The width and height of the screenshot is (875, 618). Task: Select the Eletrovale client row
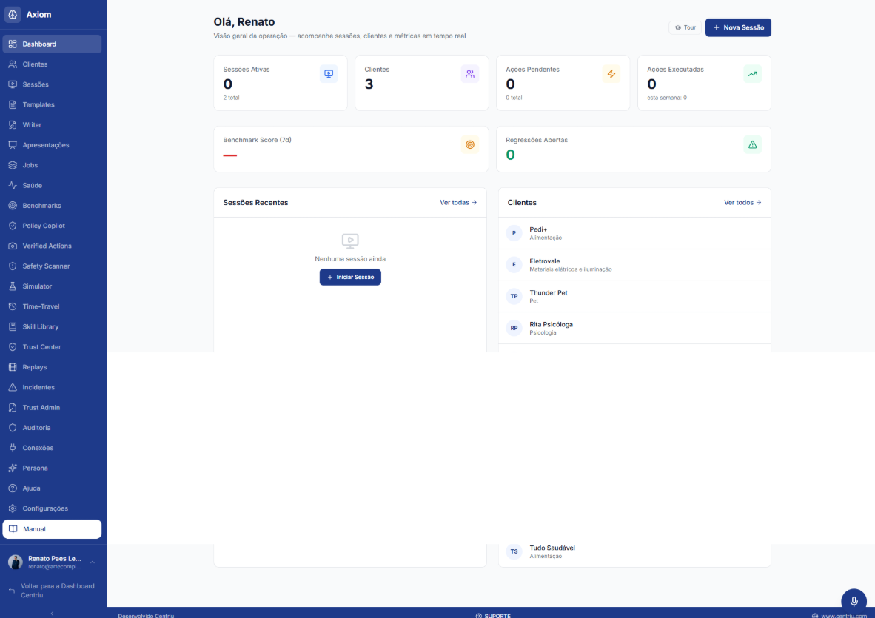click(634, 265)
